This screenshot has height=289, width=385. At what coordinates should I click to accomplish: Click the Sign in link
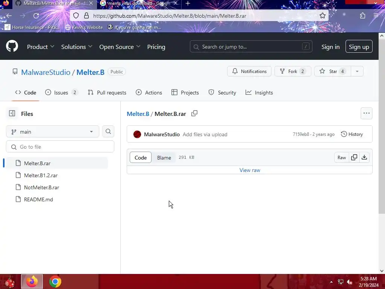[330, 47]
